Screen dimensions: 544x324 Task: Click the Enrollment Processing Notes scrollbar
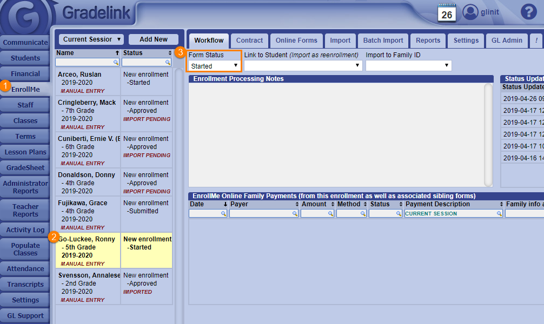click(488, 134)
